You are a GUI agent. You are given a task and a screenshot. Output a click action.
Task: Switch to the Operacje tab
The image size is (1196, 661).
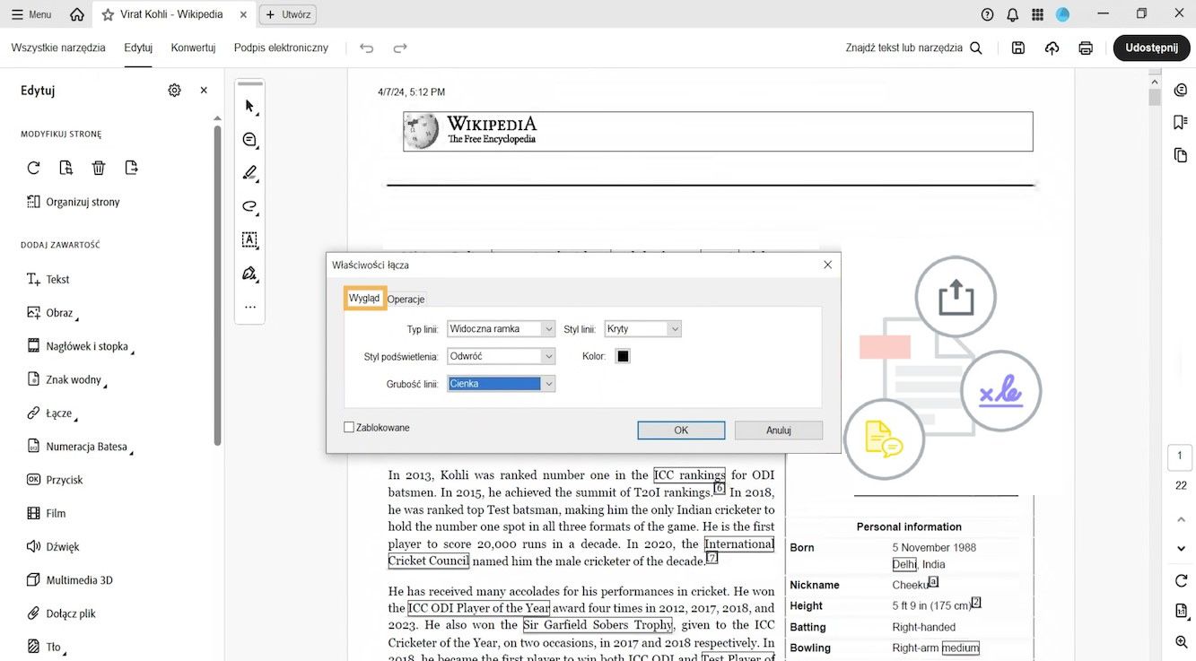point(406,300)
